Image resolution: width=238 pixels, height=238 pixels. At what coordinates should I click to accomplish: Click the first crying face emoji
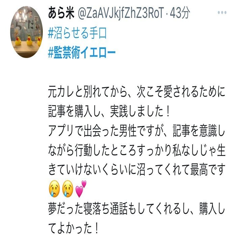[54, 189]
